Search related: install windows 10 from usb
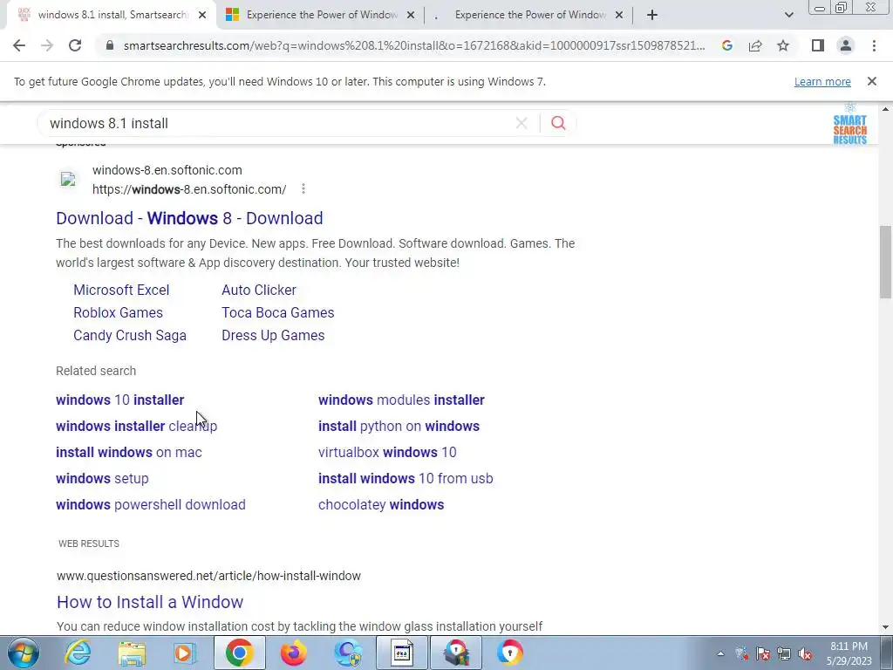The width and height of the screenshot is (893, 670). [406, 479]
